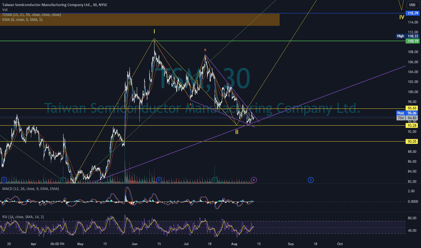421x248 pixels.
Task: Click the green 110.19 price label
Action: pyautogui.click(x=412, y=41)
